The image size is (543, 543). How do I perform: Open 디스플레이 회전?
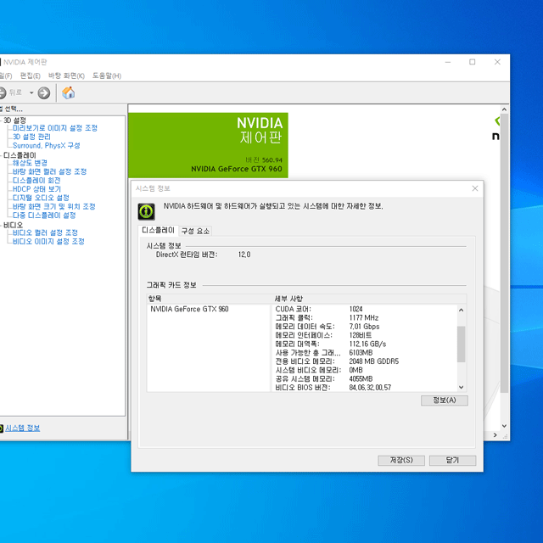(36, 181)
